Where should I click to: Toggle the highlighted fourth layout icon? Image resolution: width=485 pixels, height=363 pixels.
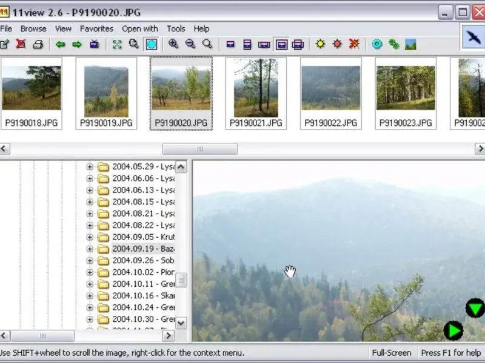tap(281, 45)
